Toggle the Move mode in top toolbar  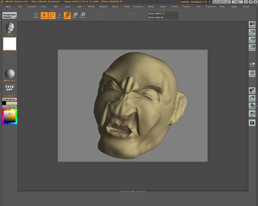tap(67, 16)
